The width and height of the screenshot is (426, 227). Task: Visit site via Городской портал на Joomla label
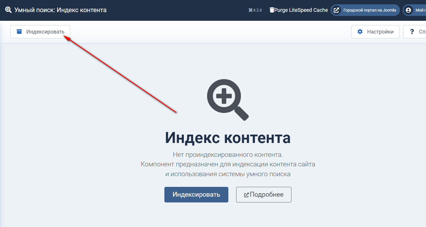pos(370,10)
